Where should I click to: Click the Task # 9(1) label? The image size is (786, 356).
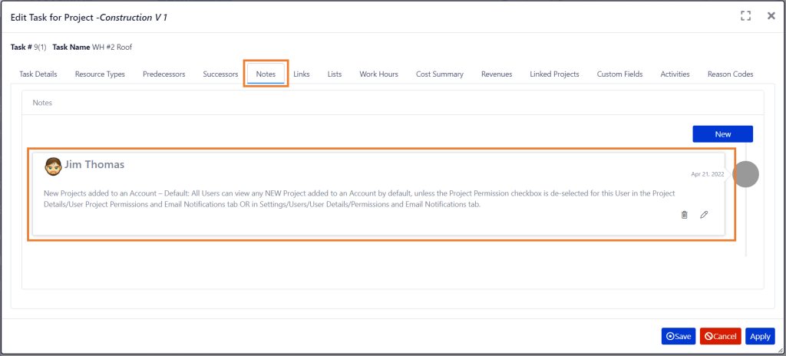28,47
